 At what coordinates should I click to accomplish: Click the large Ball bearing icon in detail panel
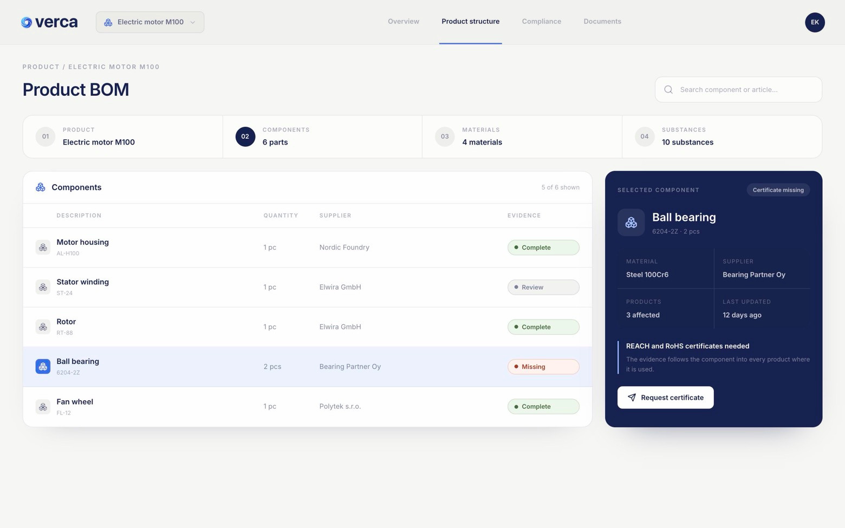click(x=631, y=223)
